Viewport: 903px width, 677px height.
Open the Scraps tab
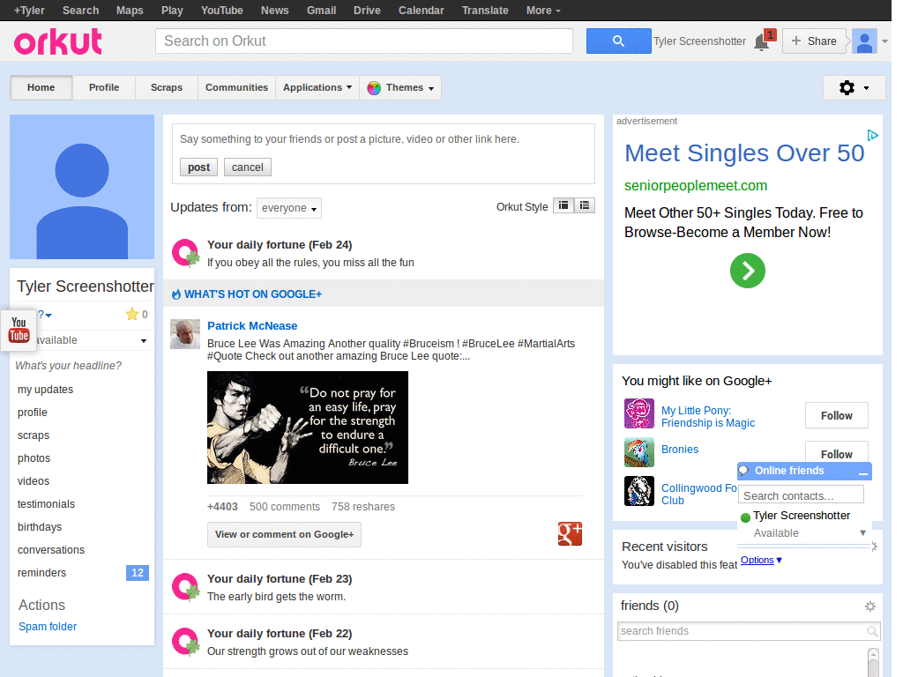(167, 87)
